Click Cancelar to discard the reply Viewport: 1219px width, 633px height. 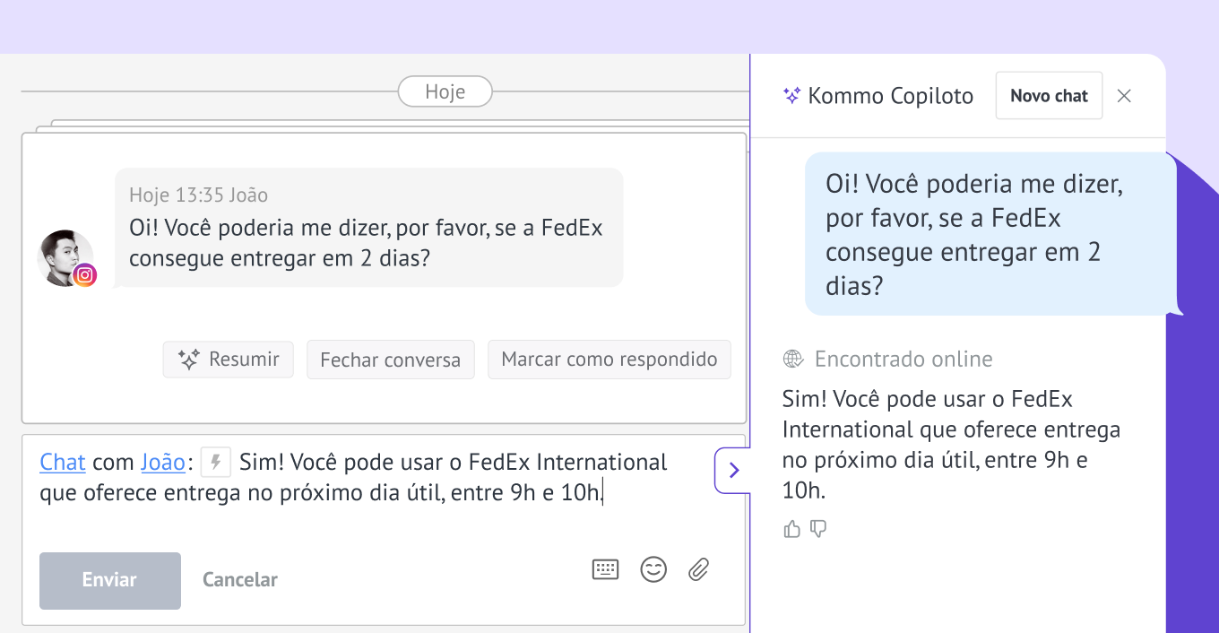[x=240, y=580]
